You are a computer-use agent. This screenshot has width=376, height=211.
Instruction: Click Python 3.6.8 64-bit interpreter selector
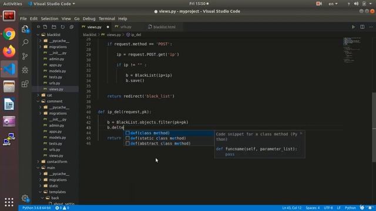pos(36,208)
